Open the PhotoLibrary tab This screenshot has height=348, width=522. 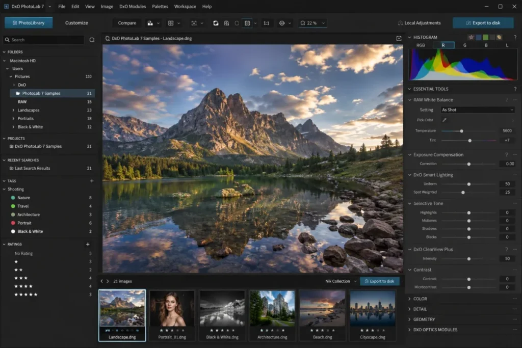(x=29, y=22)
